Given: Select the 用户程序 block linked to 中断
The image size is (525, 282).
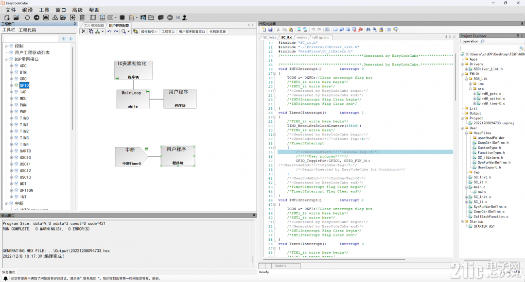Looking at the screenshot, I should [x=178, y=156].
